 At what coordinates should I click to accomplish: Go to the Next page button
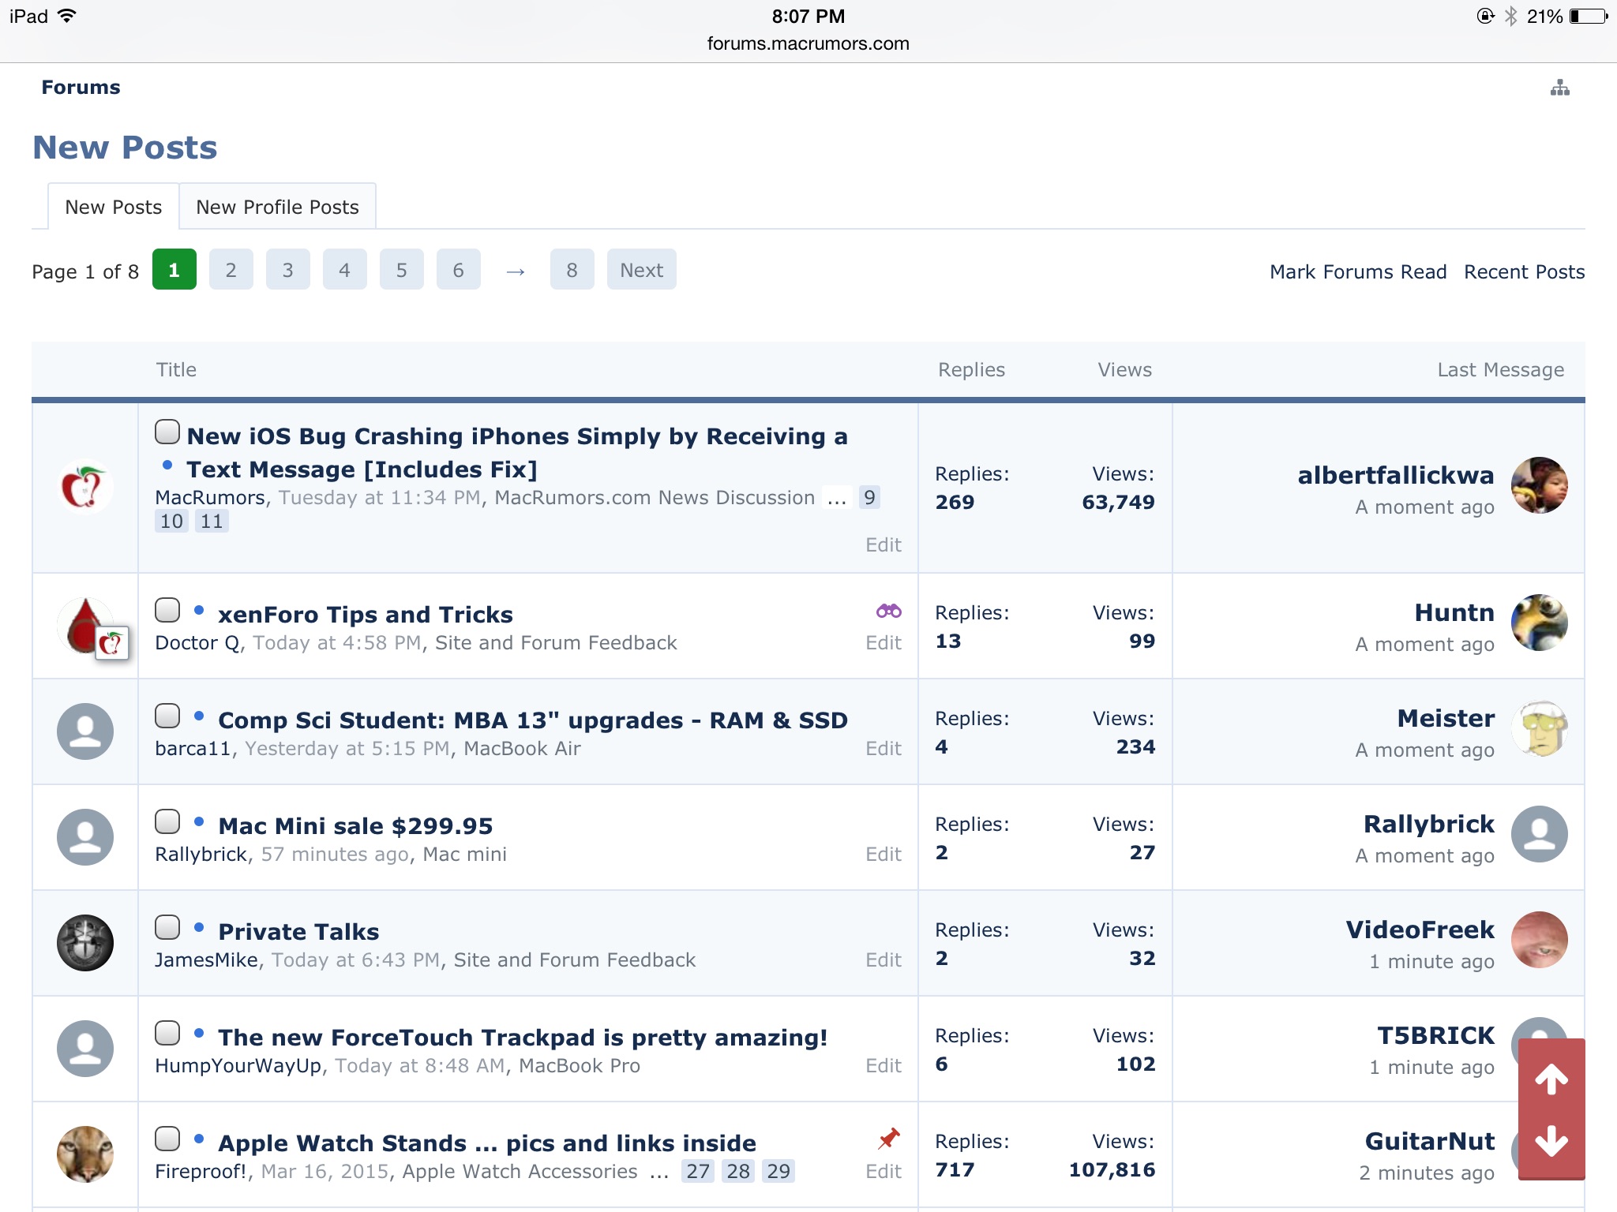[641, 271]
